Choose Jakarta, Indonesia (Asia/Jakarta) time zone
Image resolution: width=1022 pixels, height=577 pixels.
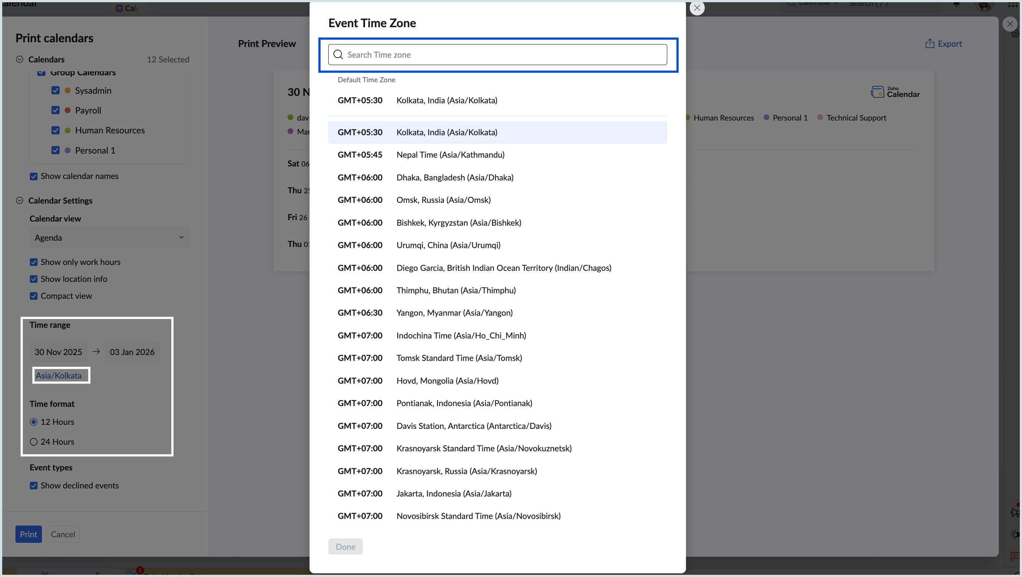coord(454,493)
